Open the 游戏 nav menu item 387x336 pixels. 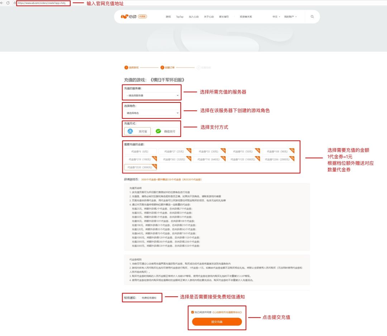[168, 17]
